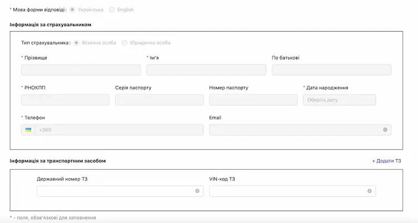
Task: Select English response language radio
Action: coord(112,9)
